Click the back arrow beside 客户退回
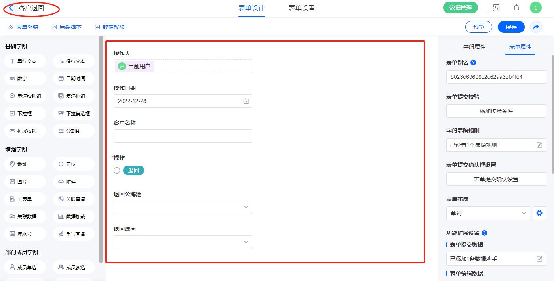Viewport: 554px width, 281px height. pyautogui.click(x=11, y=8)
